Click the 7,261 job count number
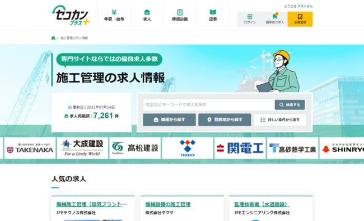 click(103, 116)
